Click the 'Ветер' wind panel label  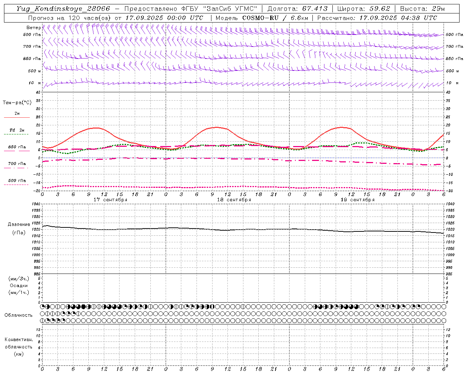click(x=33, y=28)
